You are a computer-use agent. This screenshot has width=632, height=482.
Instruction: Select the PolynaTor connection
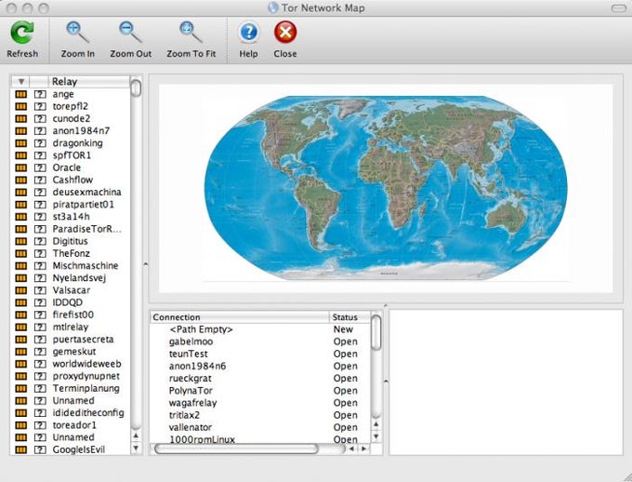(x=260, y=391)
